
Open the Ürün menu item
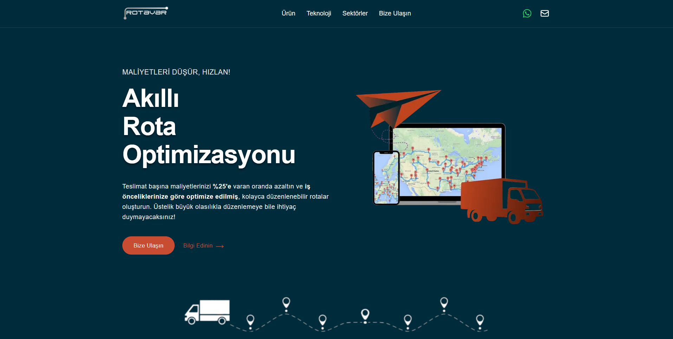288,13
